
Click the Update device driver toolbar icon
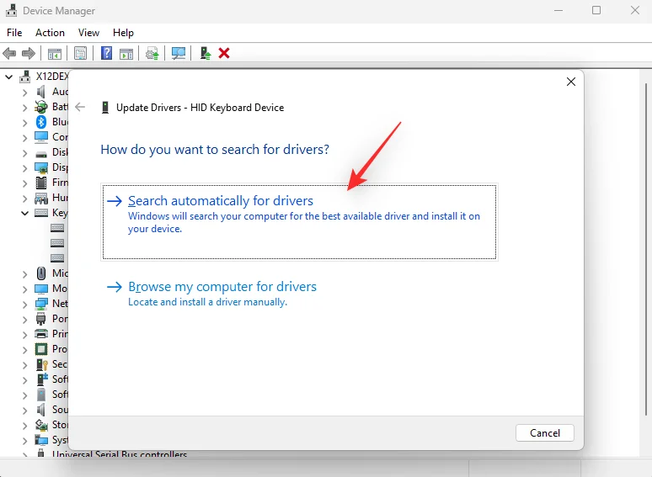(x=205, y=53)
